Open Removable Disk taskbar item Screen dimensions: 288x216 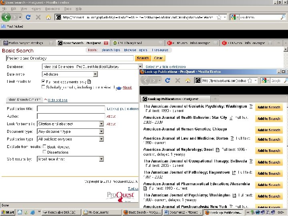point(61,212)
